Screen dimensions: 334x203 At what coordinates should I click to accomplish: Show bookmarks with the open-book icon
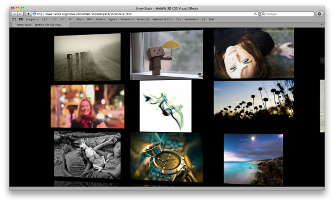pyautogui.click(x=14, y=19)
